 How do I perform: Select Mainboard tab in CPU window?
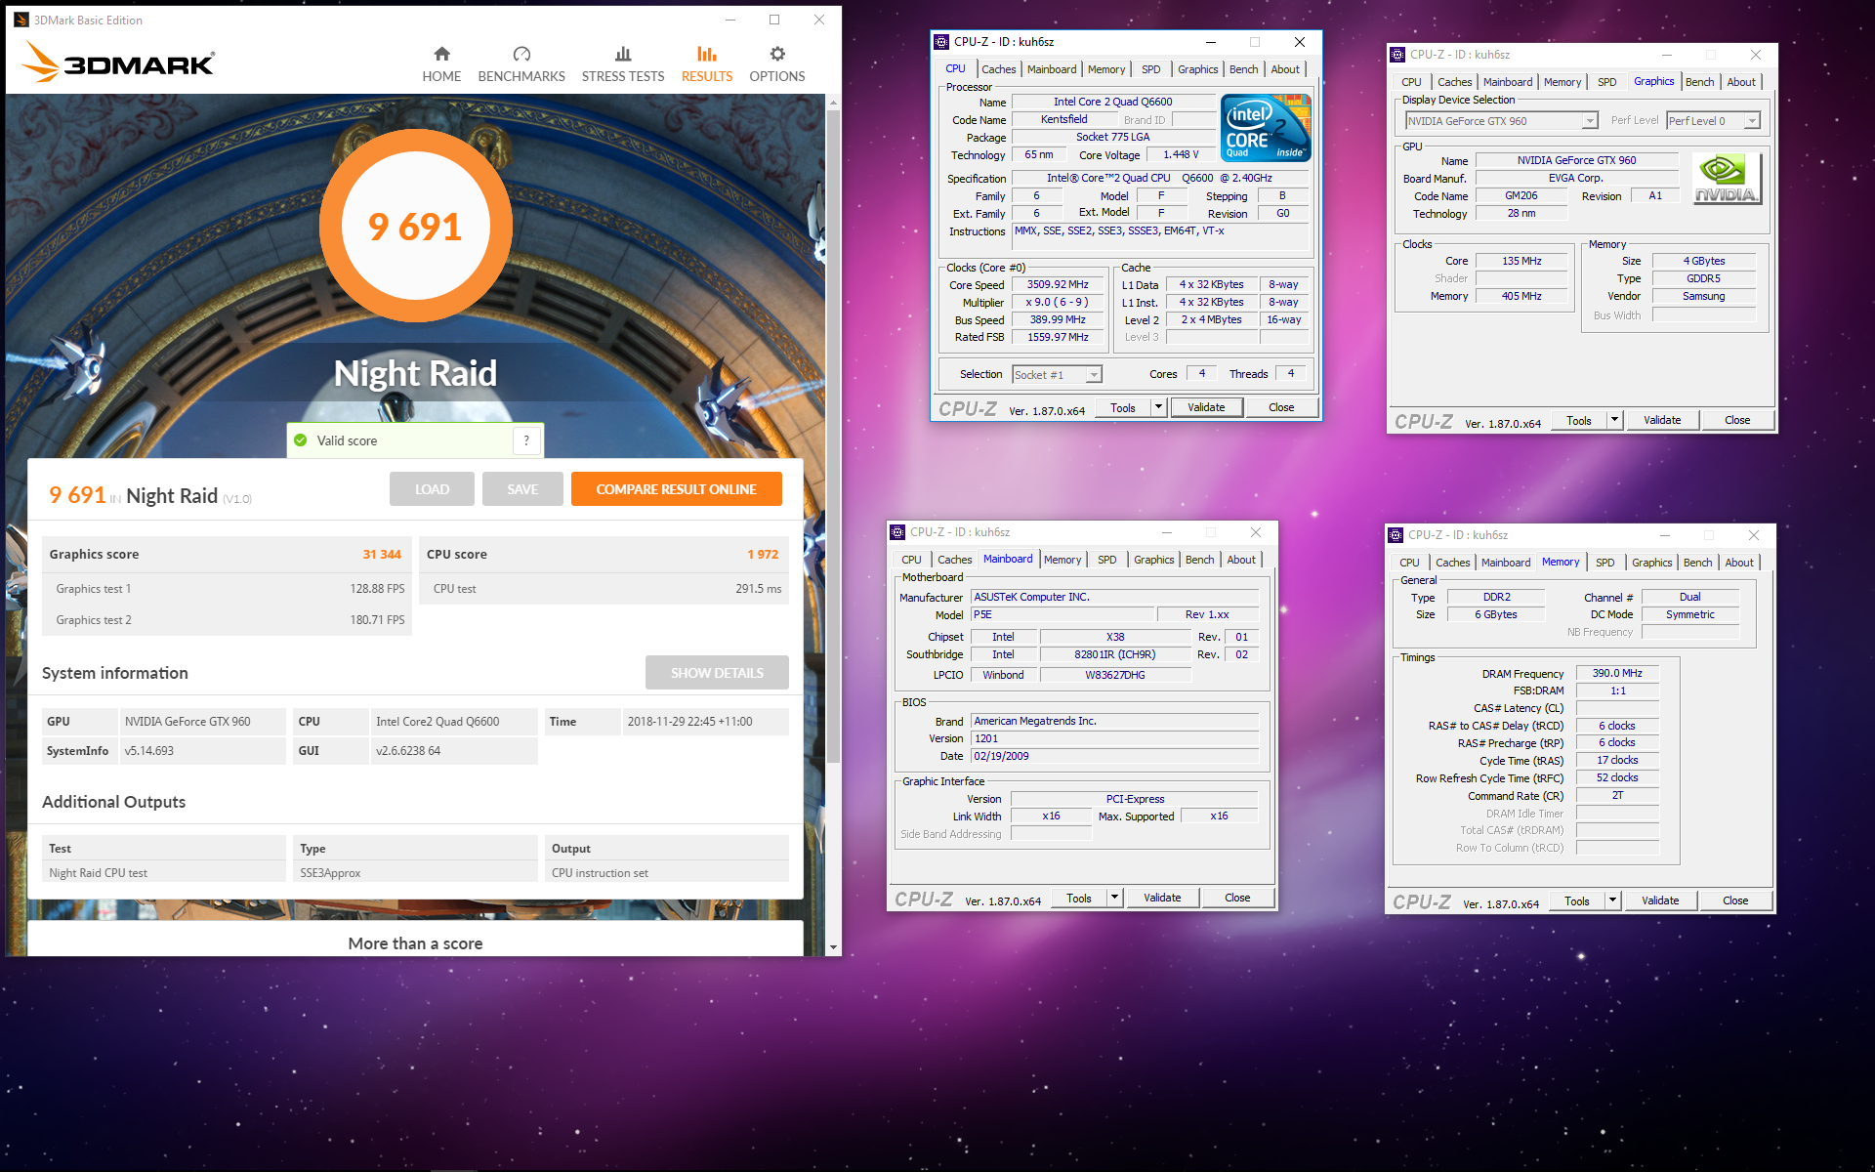[1052, 69]
